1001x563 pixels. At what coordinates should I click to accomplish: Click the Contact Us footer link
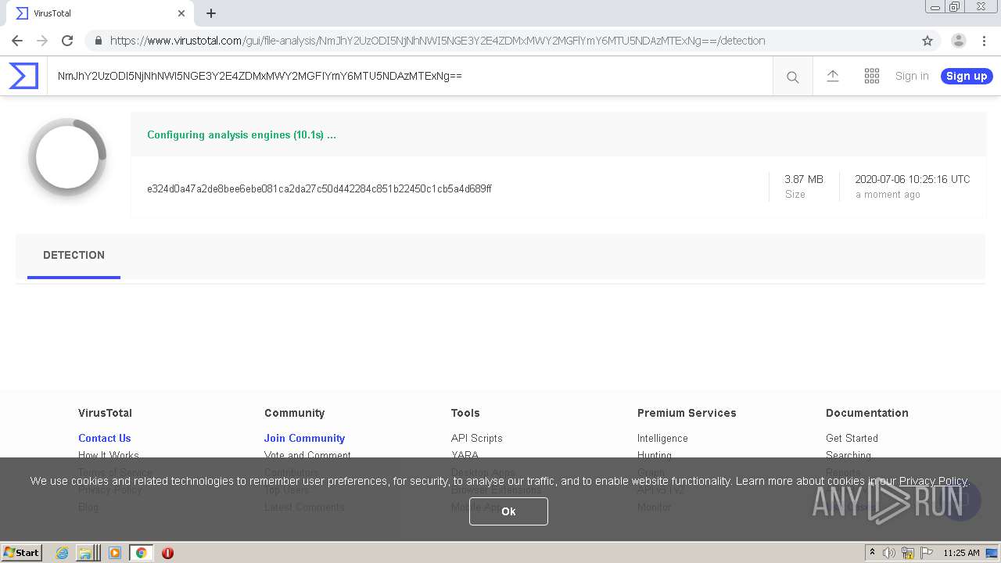[105, 439]
